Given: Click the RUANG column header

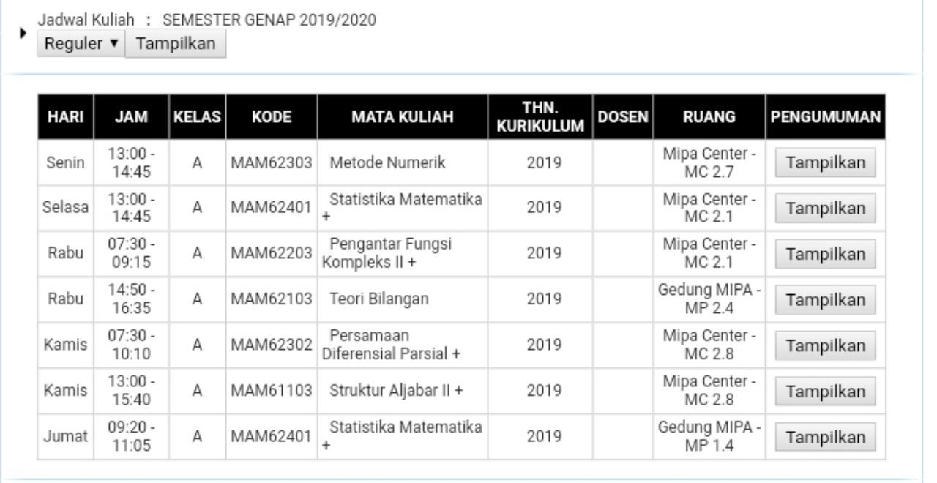Looking at the screenshot, I should pos(709,117).
